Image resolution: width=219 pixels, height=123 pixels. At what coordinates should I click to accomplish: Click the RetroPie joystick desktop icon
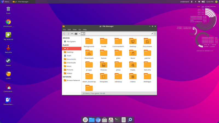(8, 48)
